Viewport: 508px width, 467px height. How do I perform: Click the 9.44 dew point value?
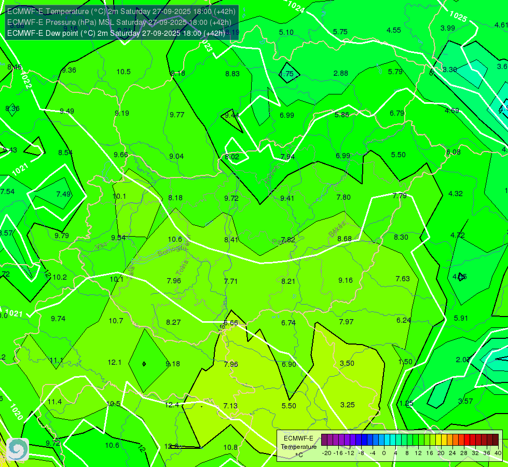(232, 115)
